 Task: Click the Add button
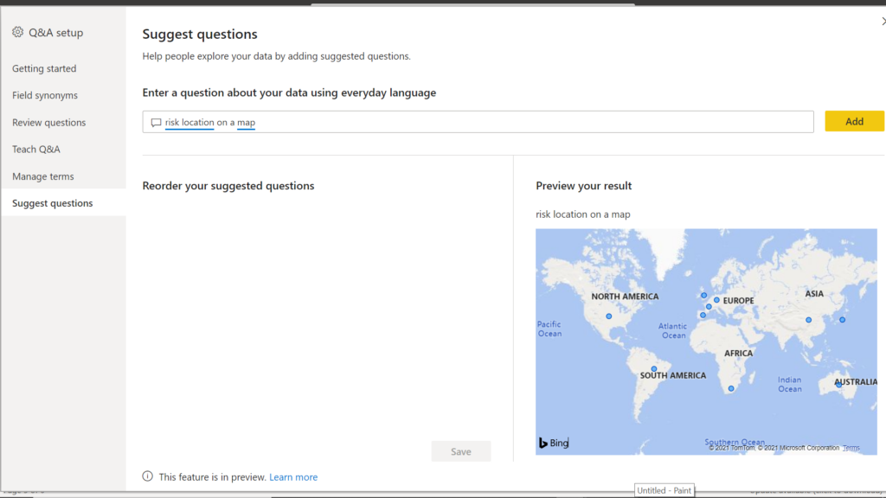click(x=855, y=121)
